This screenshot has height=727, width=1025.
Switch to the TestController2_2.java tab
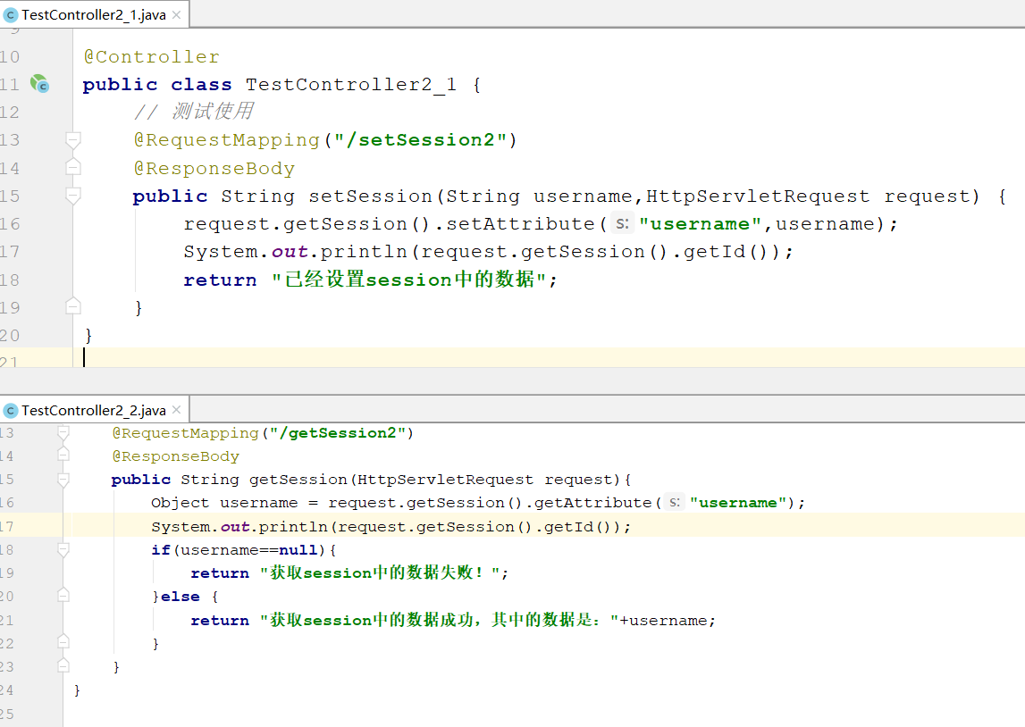(x=94, y=410)
